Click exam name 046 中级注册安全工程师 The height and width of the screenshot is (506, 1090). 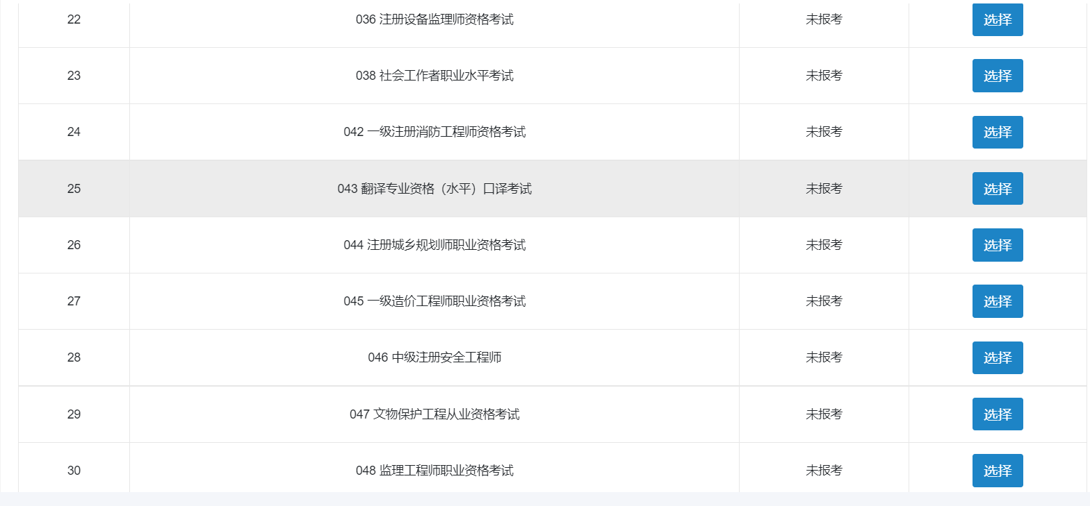tap(434, 357)
